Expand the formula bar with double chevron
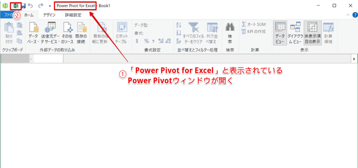The image size is (358, 168). point(354,59)
